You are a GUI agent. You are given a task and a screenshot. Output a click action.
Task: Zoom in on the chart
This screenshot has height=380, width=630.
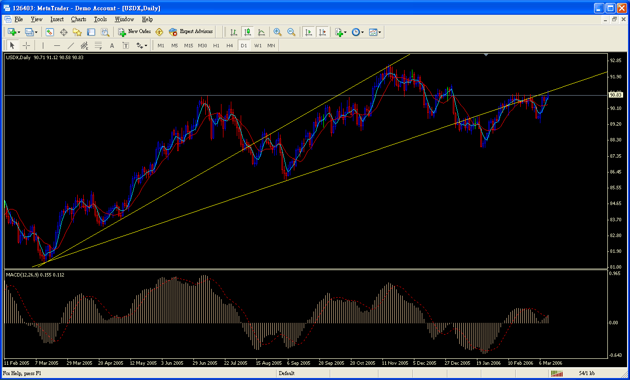(278, 32)
